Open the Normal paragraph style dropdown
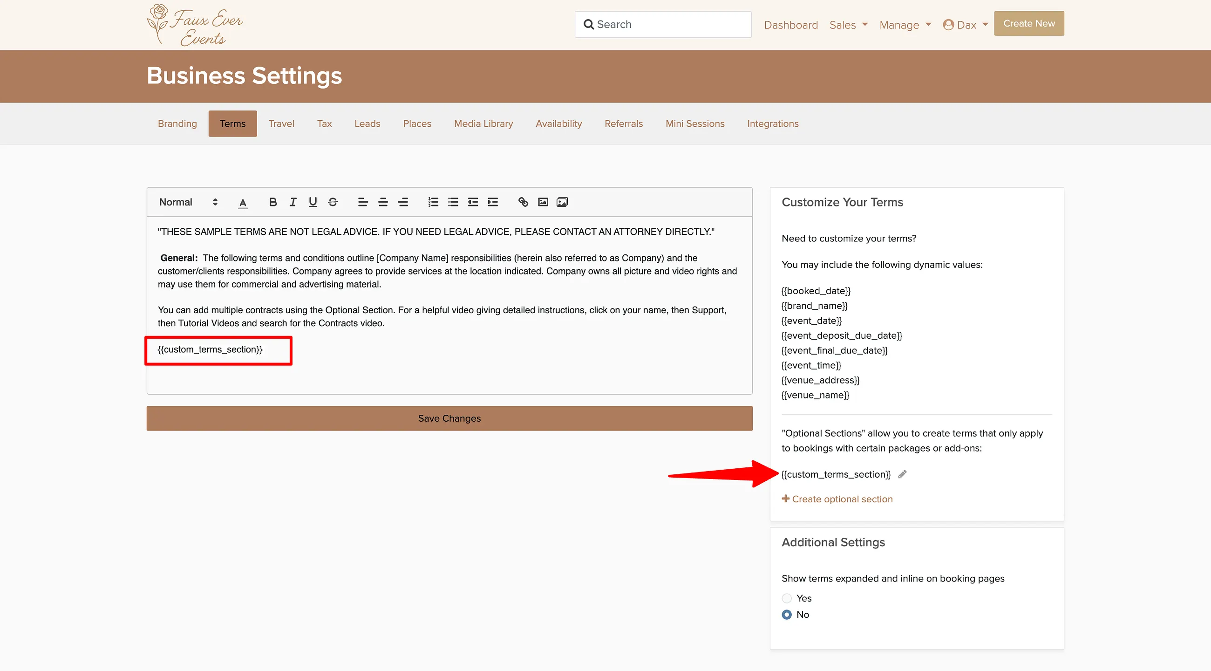 pos(188,202)
